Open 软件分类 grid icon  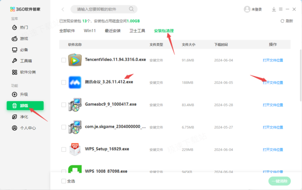coord(15,72)
